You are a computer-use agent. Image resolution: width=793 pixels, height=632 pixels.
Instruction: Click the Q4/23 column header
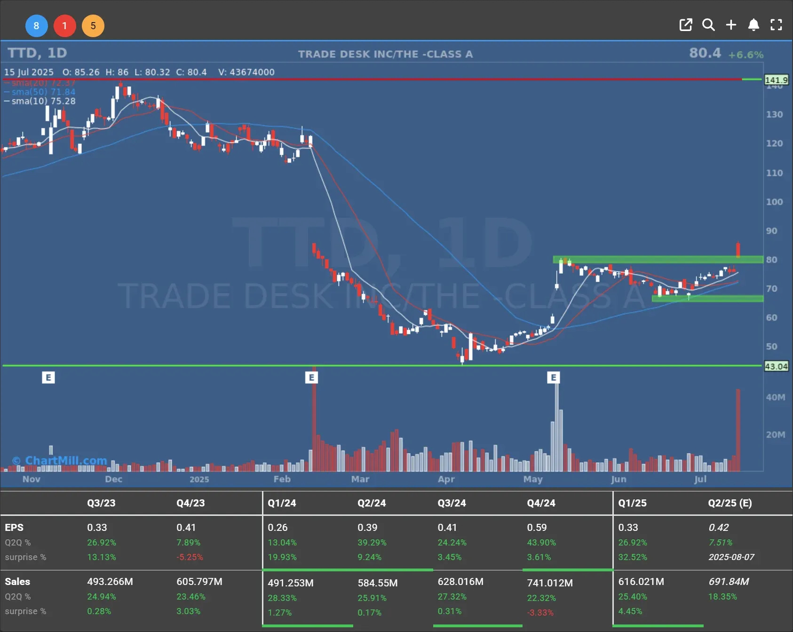tap(190, 503)
